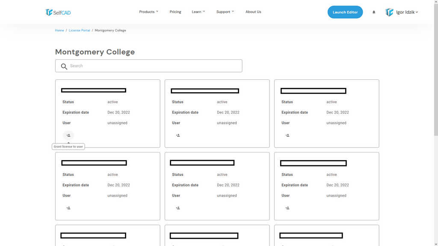The width and height of the screenshot is (438, 246).
Task: Open the notifications bell
Action: click(x=374, y=12)
